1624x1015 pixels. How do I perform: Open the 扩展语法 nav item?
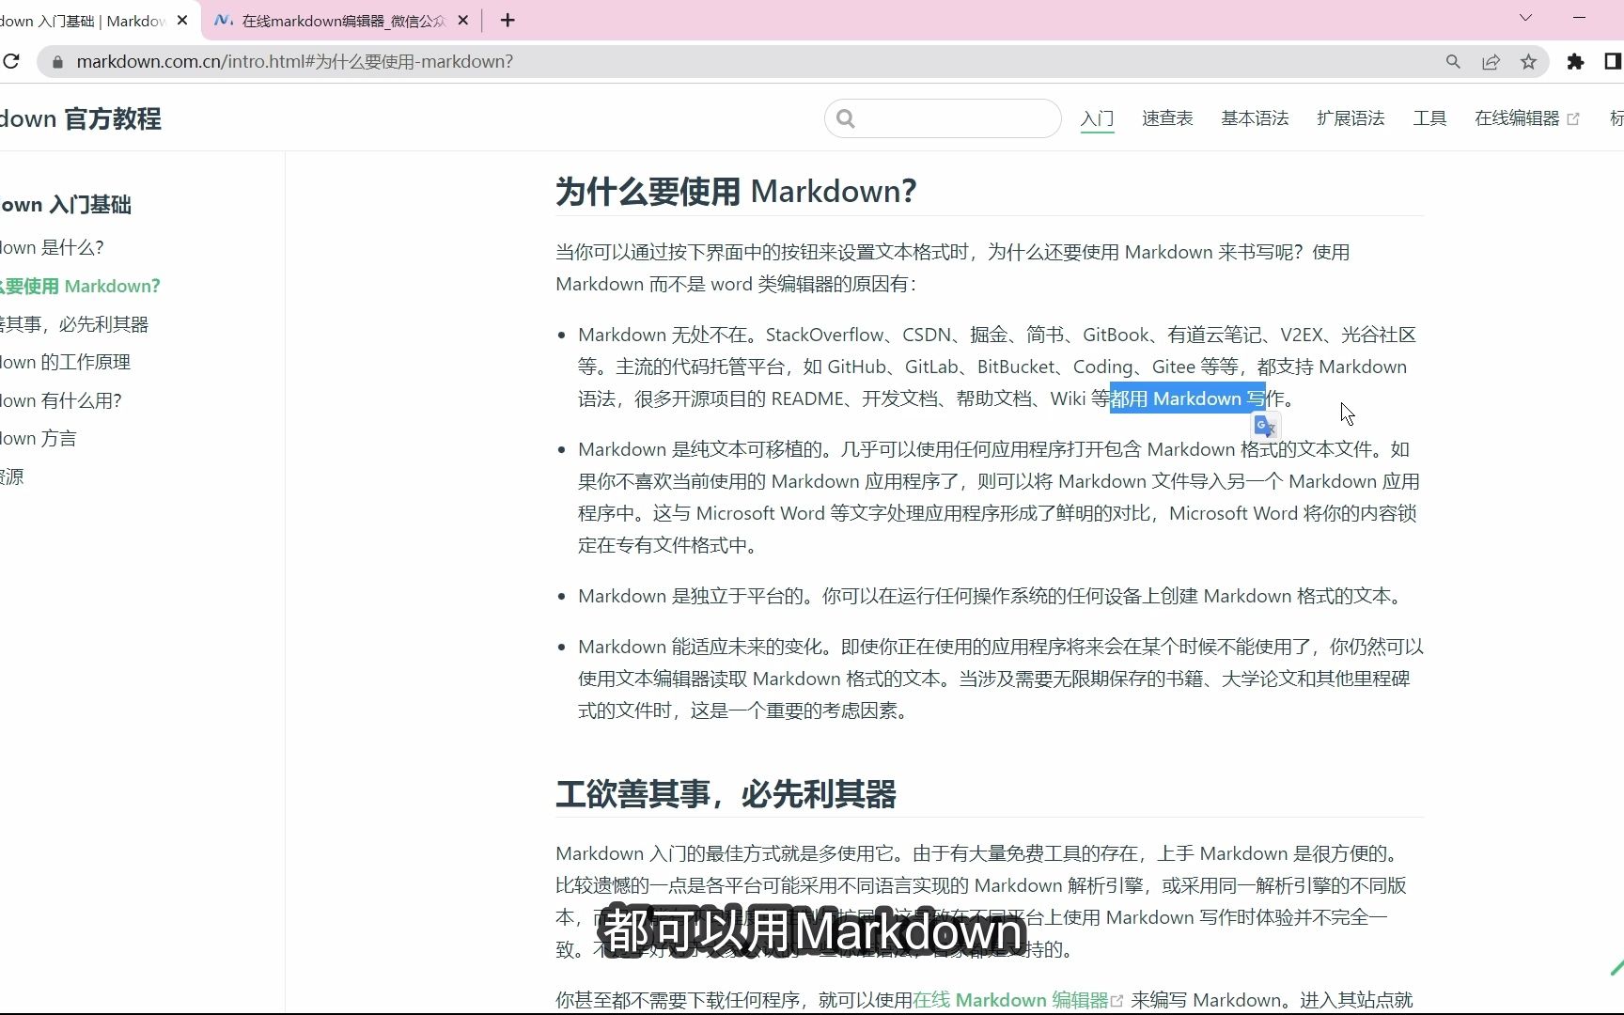(1351, 118)
